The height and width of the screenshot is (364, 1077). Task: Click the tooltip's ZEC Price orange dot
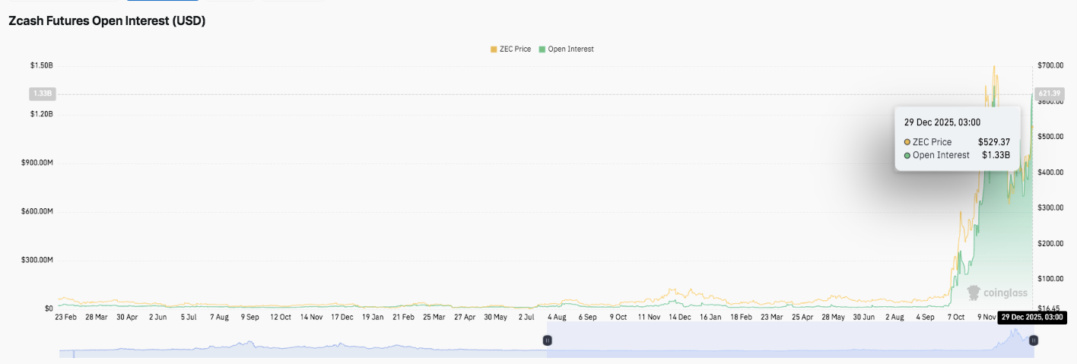[x=907, y=142]
